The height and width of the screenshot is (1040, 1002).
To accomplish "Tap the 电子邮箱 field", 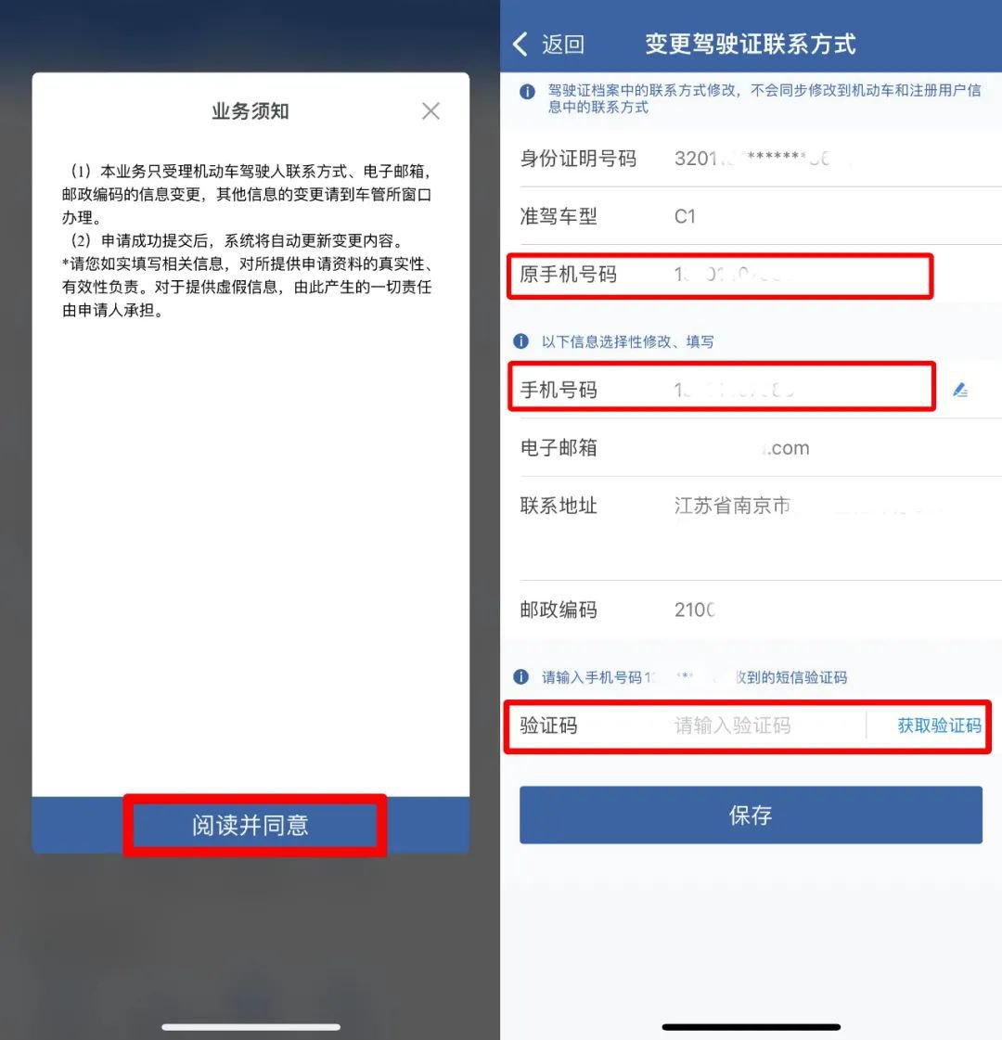I will [761, 448].
